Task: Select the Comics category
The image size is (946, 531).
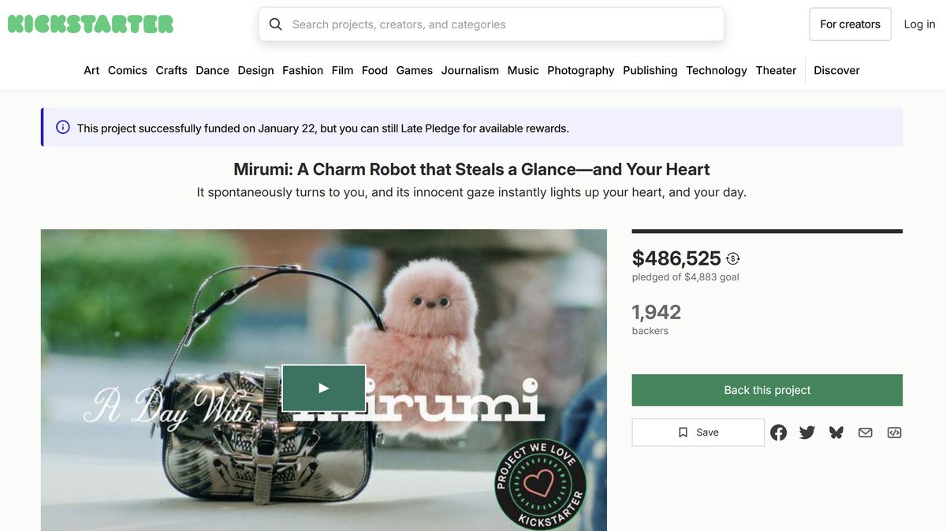Action: [128, 70]
